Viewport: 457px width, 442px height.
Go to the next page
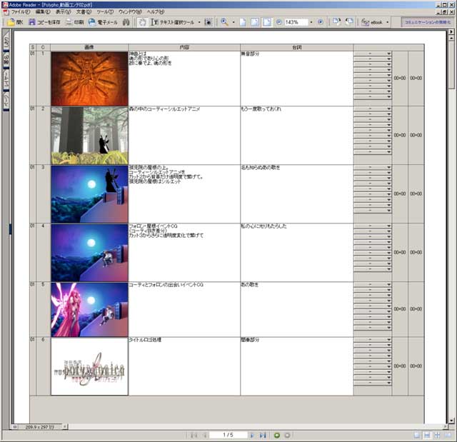[x=252, y=436]
